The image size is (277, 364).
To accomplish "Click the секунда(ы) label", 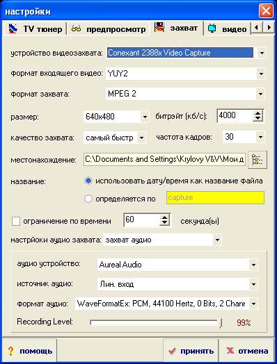I will coord(200,221).
